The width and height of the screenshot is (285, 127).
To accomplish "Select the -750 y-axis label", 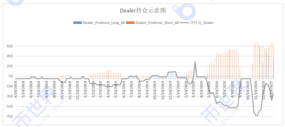I will coord(9,116).
